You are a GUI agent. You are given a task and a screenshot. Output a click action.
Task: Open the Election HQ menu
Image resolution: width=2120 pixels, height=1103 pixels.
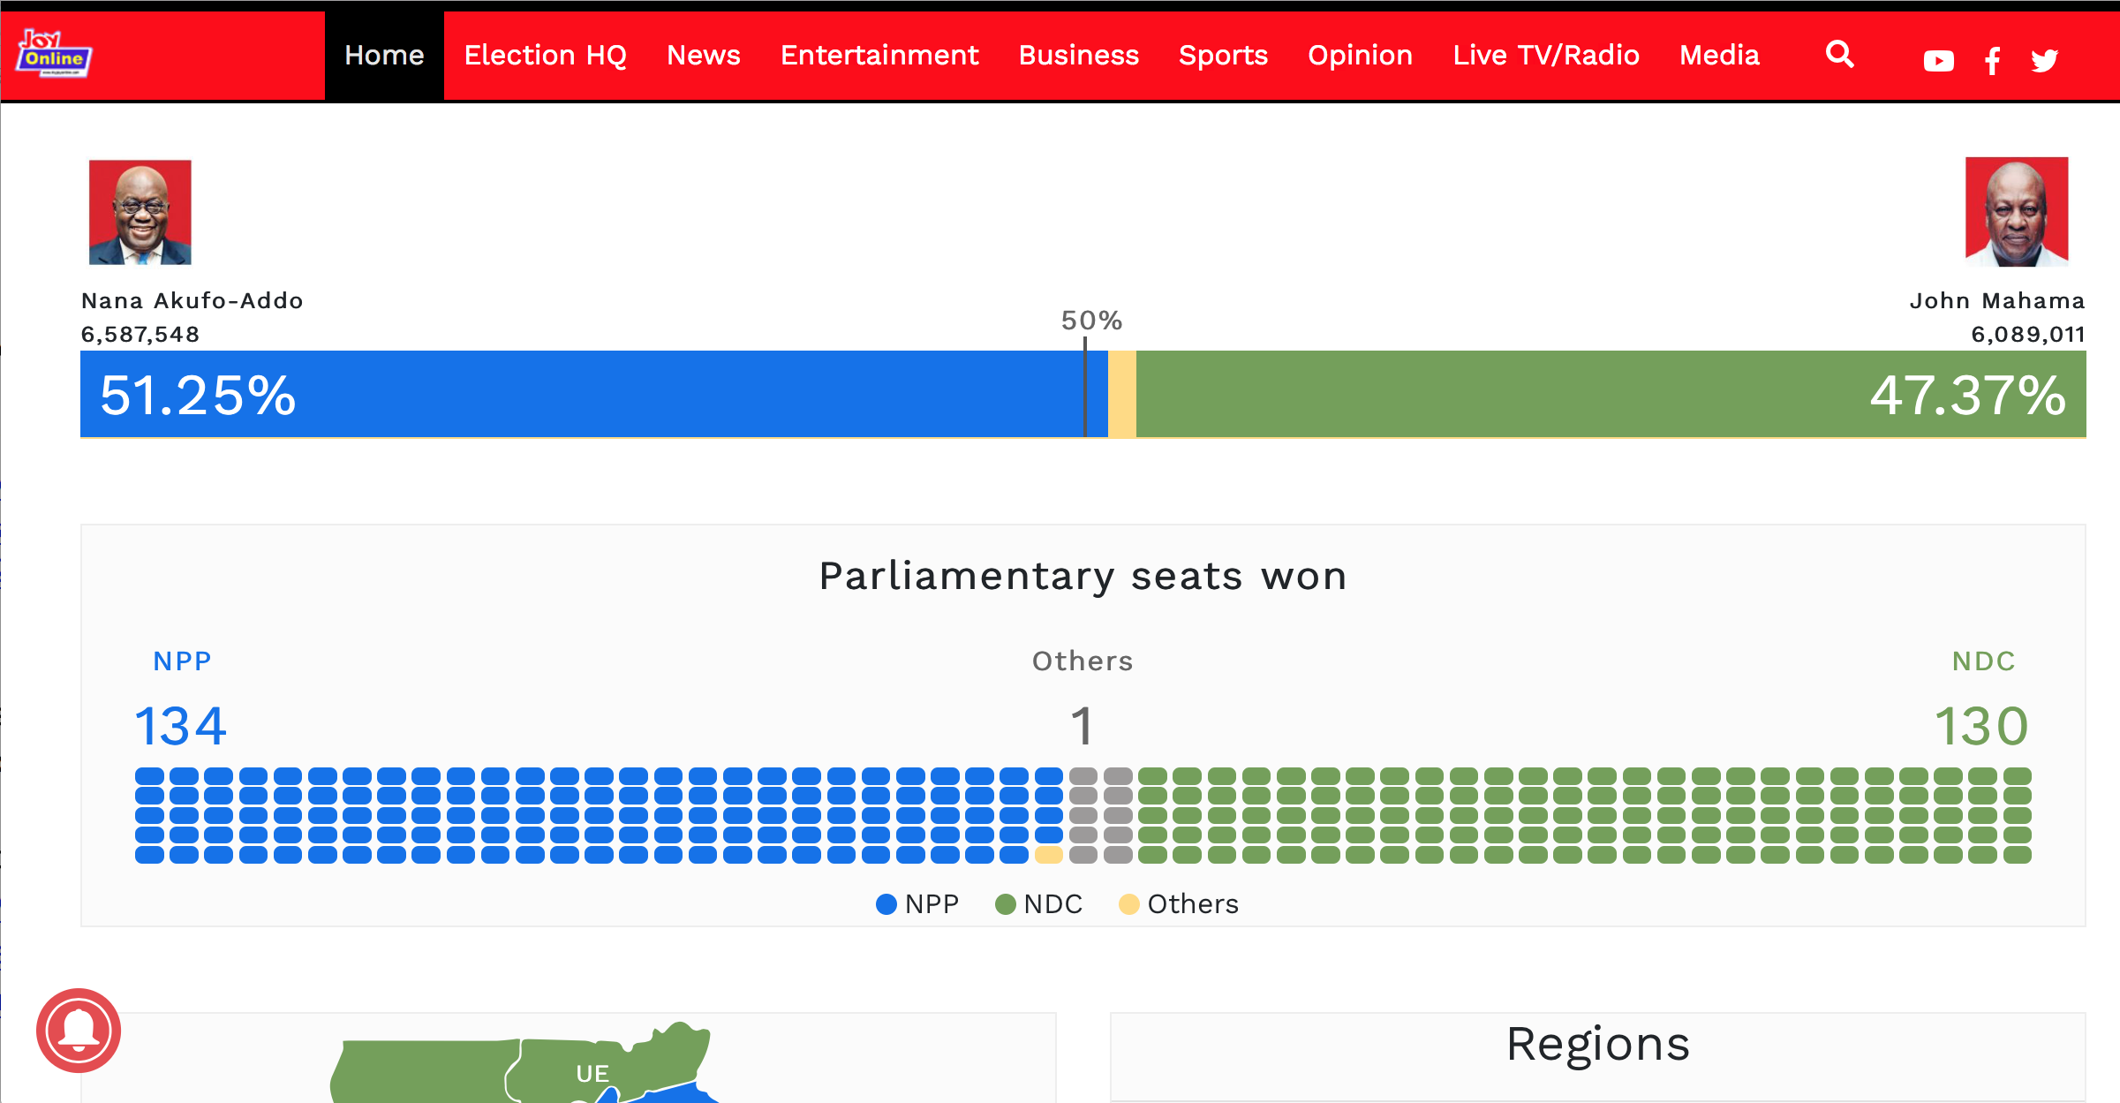(545, 56)
